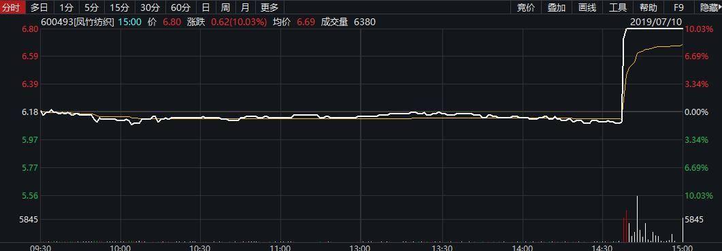
Task: Open the 工具 tools menu
Action: (618, 7)
